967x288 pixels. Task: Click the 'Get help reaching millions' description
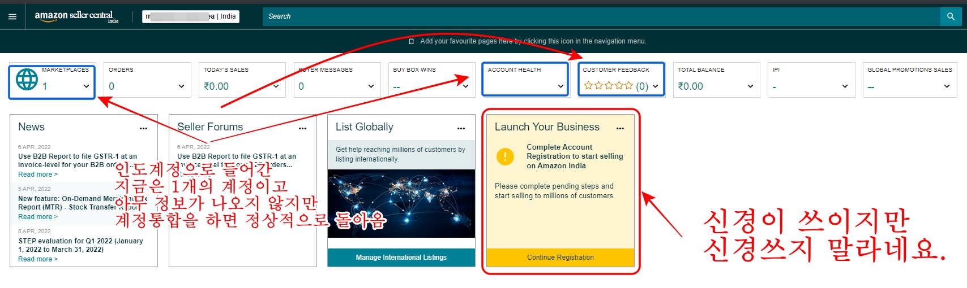tap(400, 154)
